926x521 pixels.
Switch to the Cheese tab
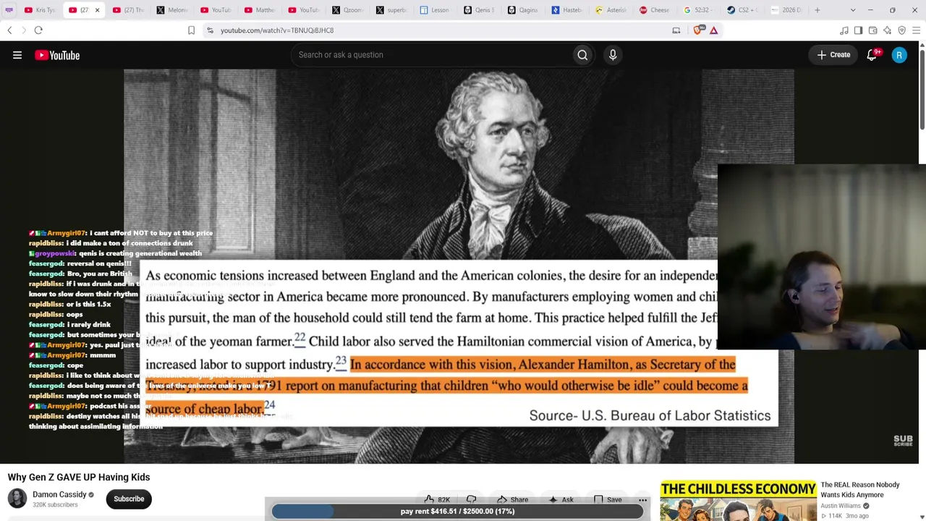coord(654,10)
